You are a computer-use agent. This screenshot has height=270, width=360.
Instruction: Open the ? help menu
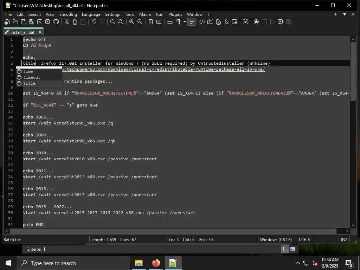[x=208, y=14]
